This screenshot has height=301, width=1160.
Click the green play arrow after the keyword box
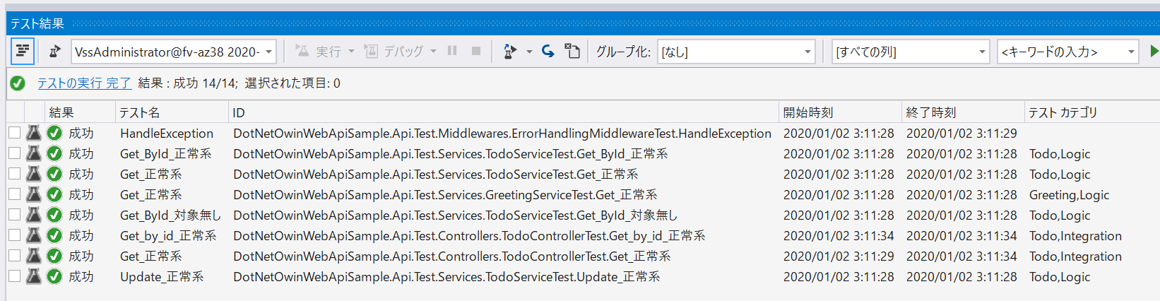(1154, 52)
